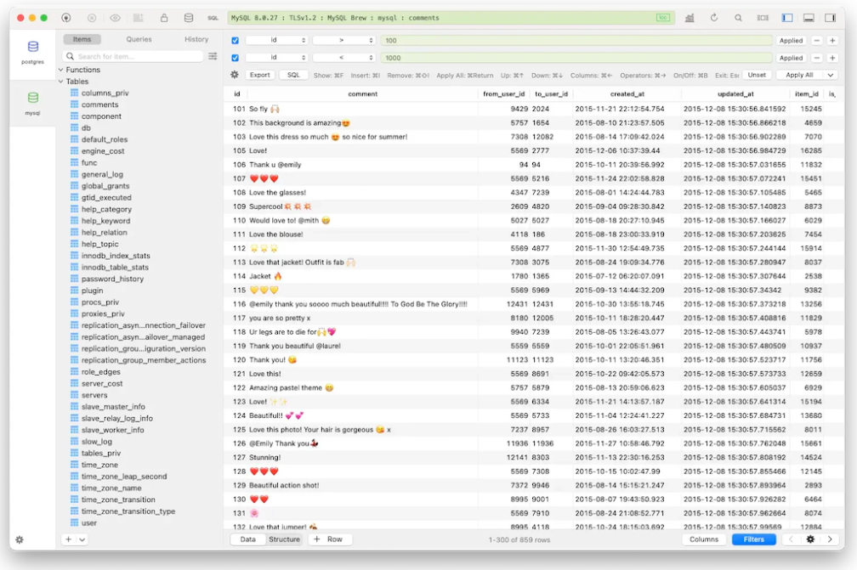Viewport: 857px width, 570px height.
Task: Open the Columns button in the bottom bar
Action: 704,539
